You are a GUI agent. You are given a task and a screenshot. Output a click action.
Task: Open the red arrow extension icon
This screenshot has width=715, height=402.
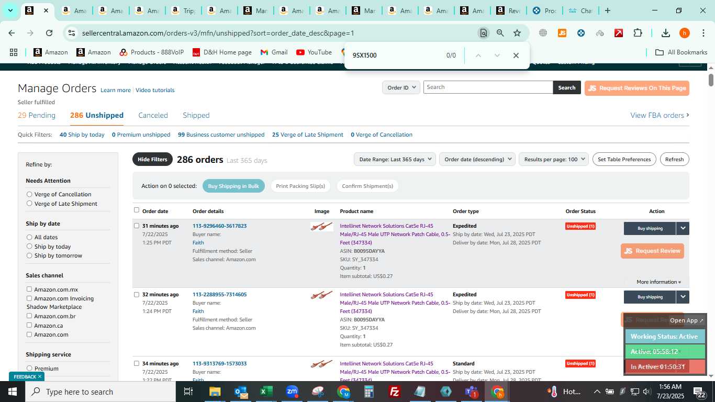coord(619,33)
